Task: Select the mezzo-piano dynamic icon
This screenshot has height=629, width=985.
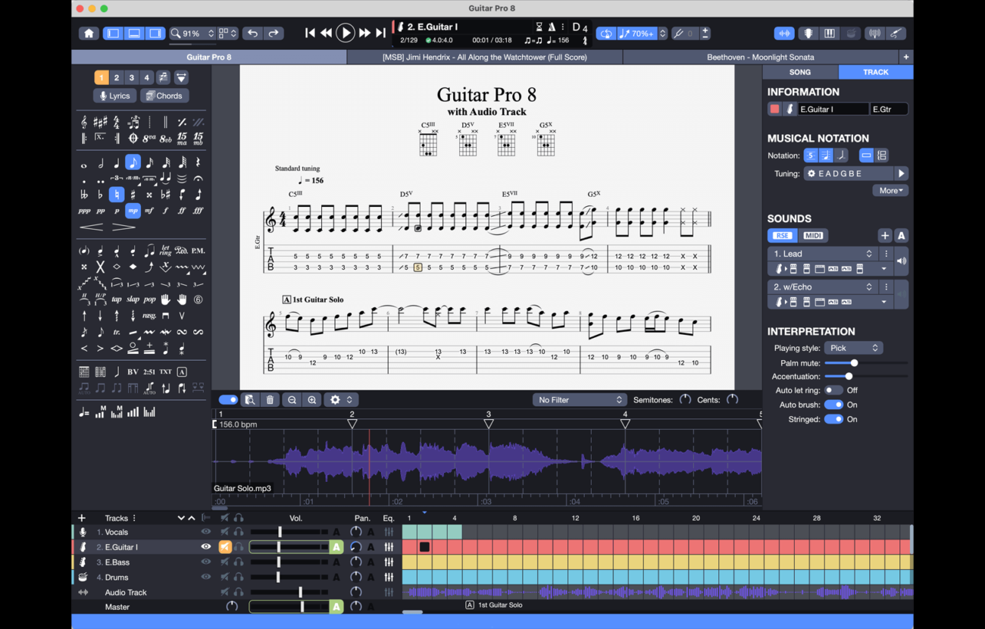Action: 133,211
